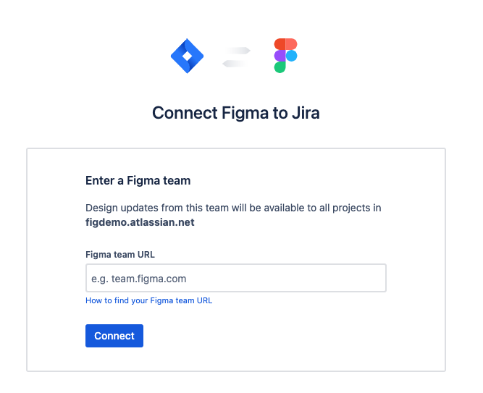Click the bold figdemo.atlassian.net text
This screenshot has height=393, width=483.
click(140, 222)
